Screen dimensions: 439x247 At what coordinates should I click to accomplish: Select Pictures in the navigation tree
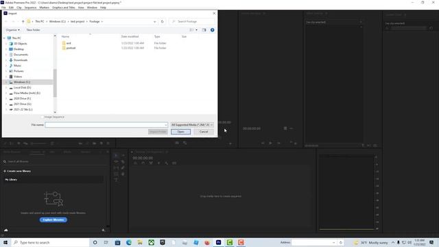(x=19, y=71)
